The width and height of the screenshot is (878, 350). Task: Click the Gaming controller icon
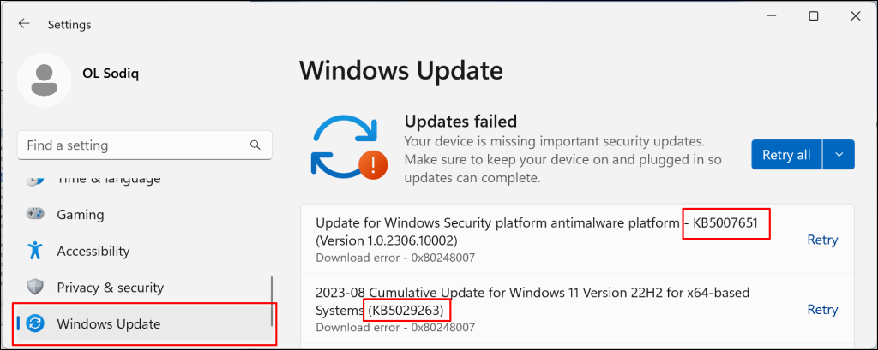click(35, 215)
